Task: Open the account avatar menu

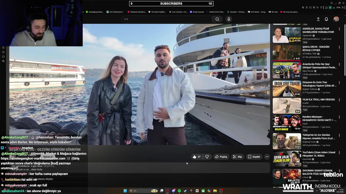Action: click(336, 19)
